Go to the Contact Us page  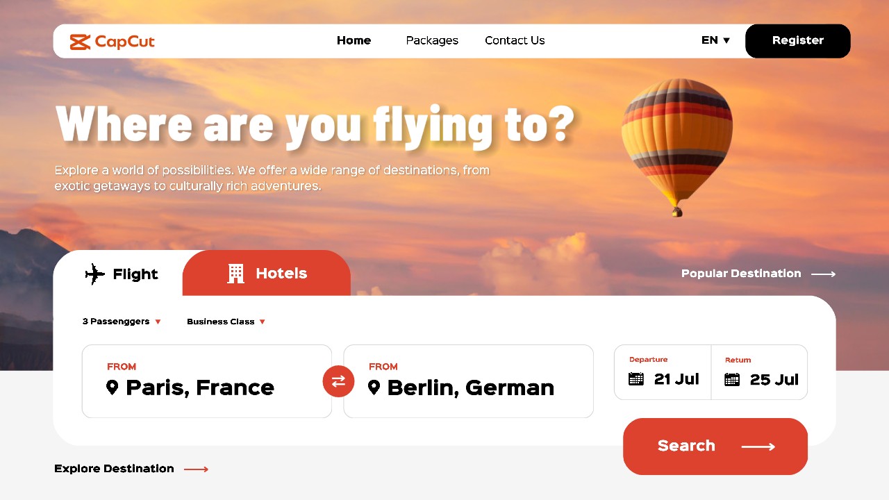[x=515, y=40]
